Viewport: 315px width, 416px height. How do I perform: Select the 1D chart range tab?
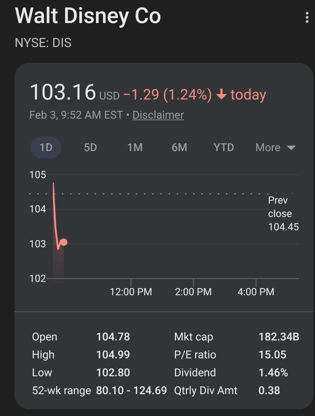(x=46, y=147)
